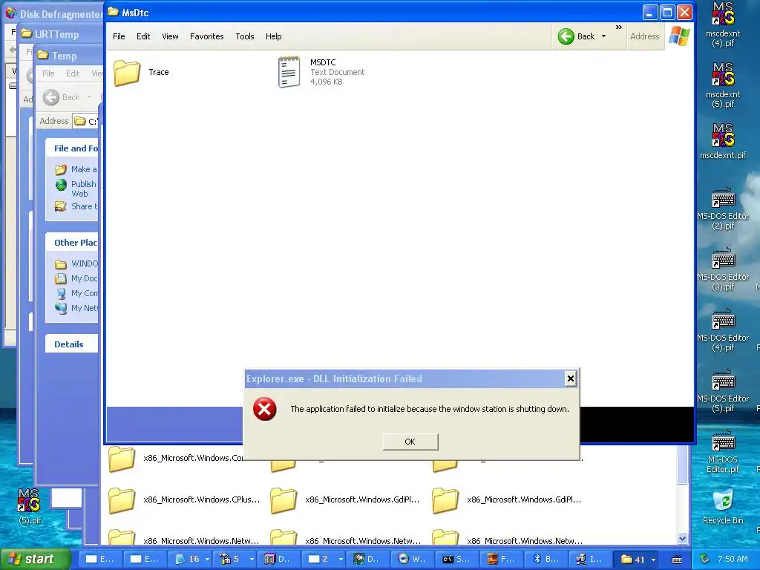The height and width of the screenshot is (570, 760).
Task: Click Make a new folder icon in Temp
Action: tap(61, 169)
